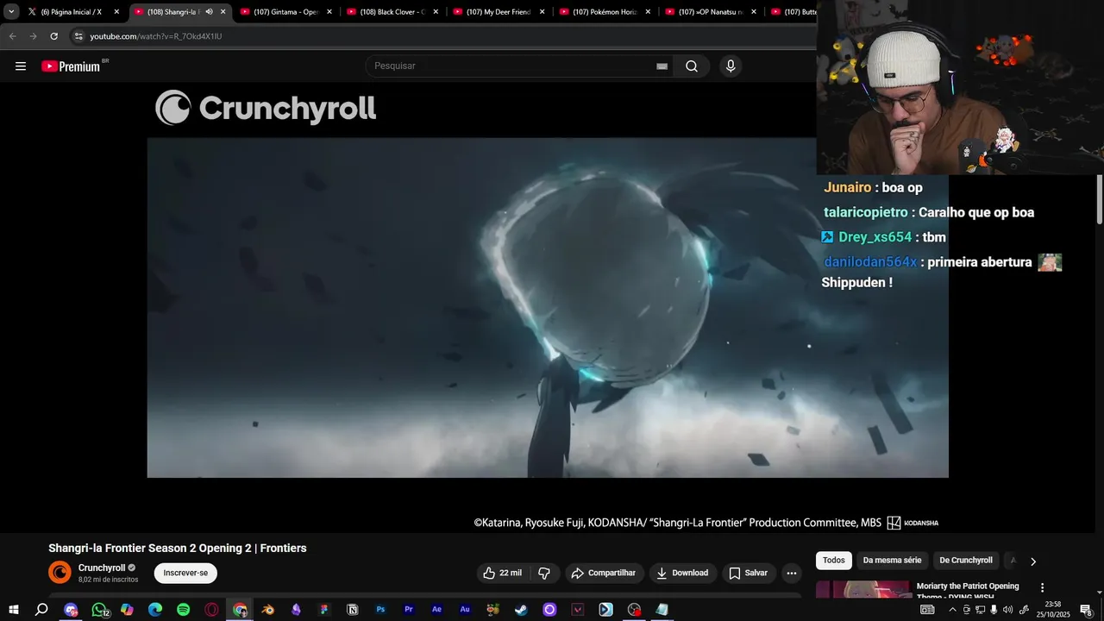
Task: Open options for Moriarty the Patriot suggestion
Action: (1042, 587)
